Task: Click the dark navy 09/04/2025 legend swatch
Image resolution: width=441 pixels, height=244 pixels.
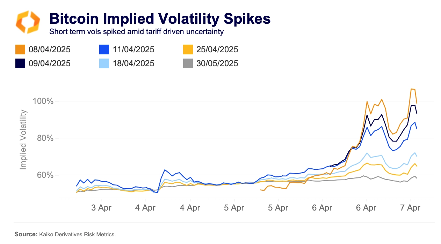Action: 20,63
